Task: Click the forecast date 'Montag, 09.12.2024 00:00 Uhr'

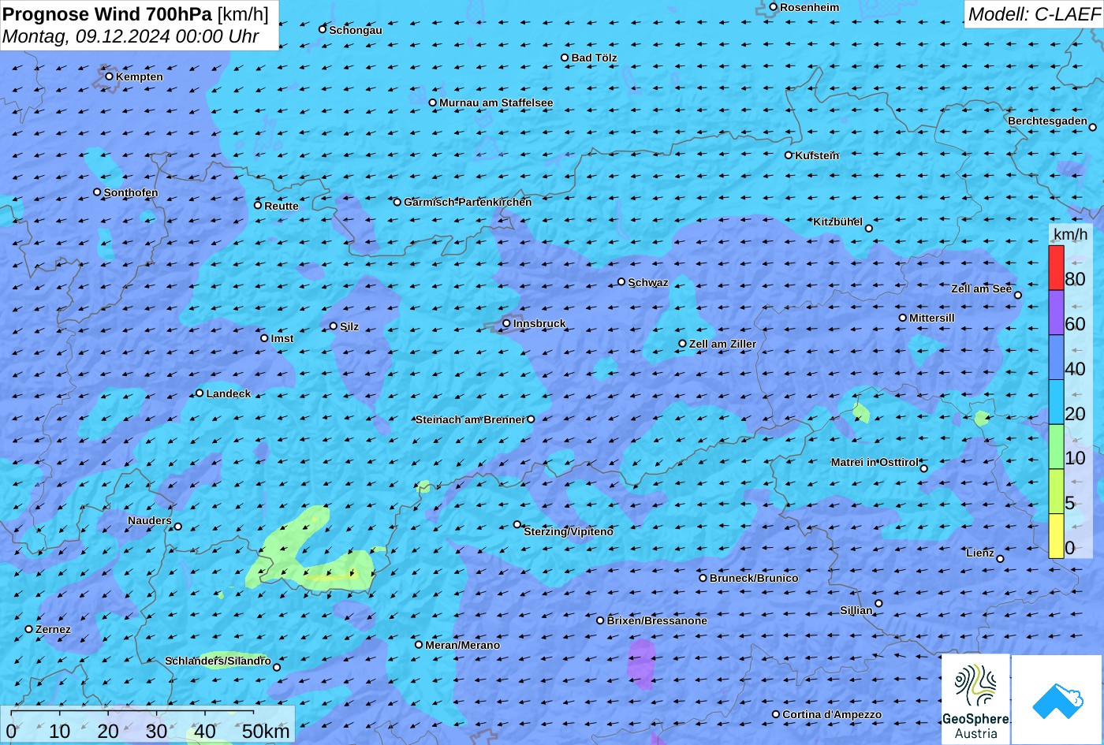Action: point(130,36)
